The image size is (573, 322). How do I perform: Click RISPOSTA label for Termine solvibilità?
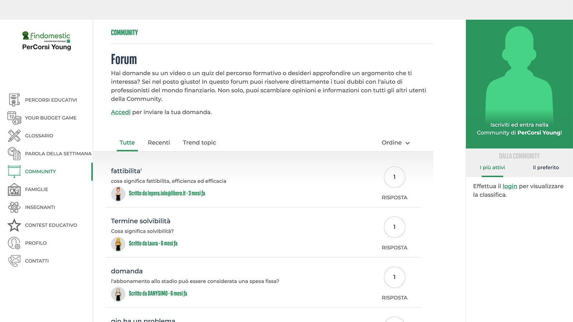coord(394,248)
